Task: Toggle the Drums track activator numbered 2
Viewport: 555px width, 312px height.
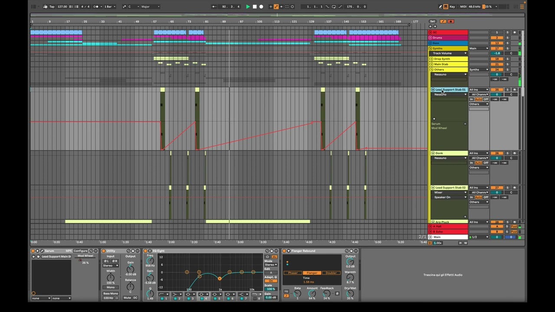Action: [497, 38]
